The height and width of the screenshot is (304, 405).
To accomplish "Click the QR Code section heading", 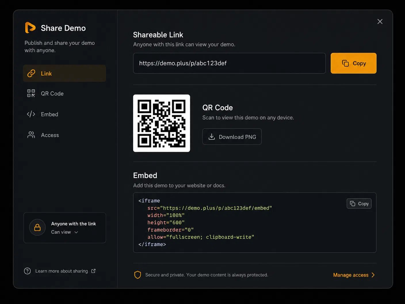I will point(217,108).
